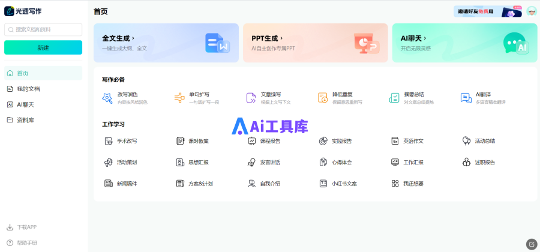The image size is (540, 252).
Task: Click the 资料库 sidebar folder icon
Action: [10, 120]
